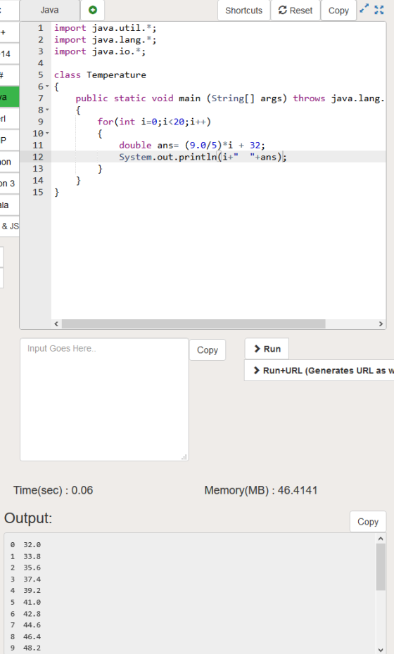Click output row '3 37.4'

(25, 579)
